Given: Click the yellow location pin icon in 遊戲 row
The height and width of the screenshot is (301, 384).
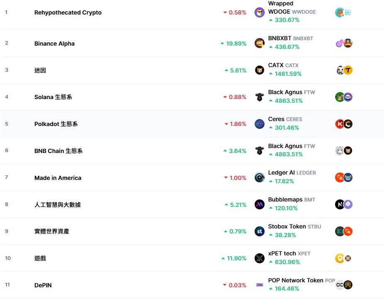Looking at the screenshot, I should tap(340, 258).
